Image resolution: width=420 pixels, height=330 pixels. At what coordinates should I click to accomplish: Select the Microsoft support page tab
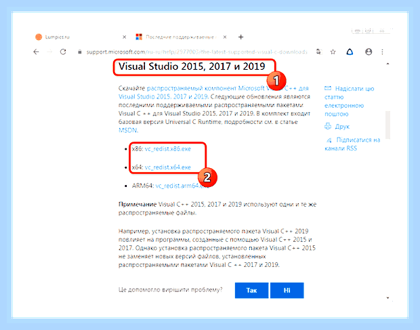coord(182,37)
